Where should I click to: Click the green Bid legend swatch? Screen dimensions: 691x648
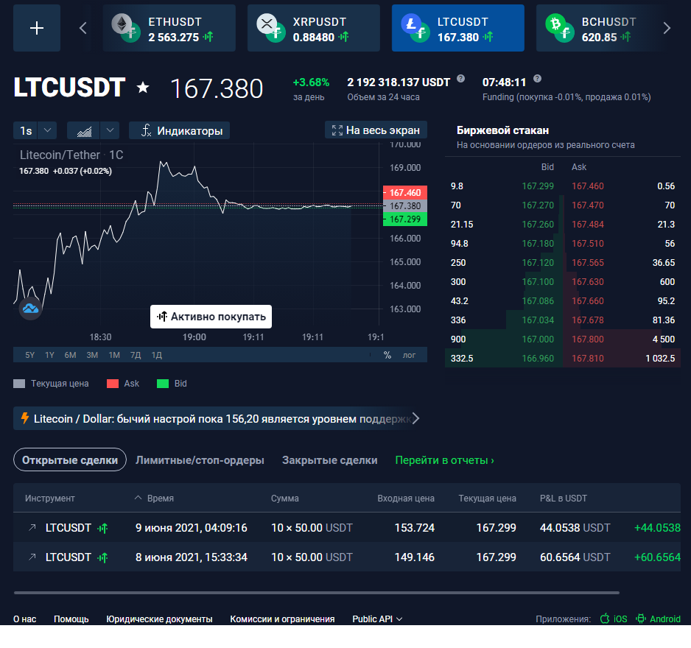click(163, 384)
